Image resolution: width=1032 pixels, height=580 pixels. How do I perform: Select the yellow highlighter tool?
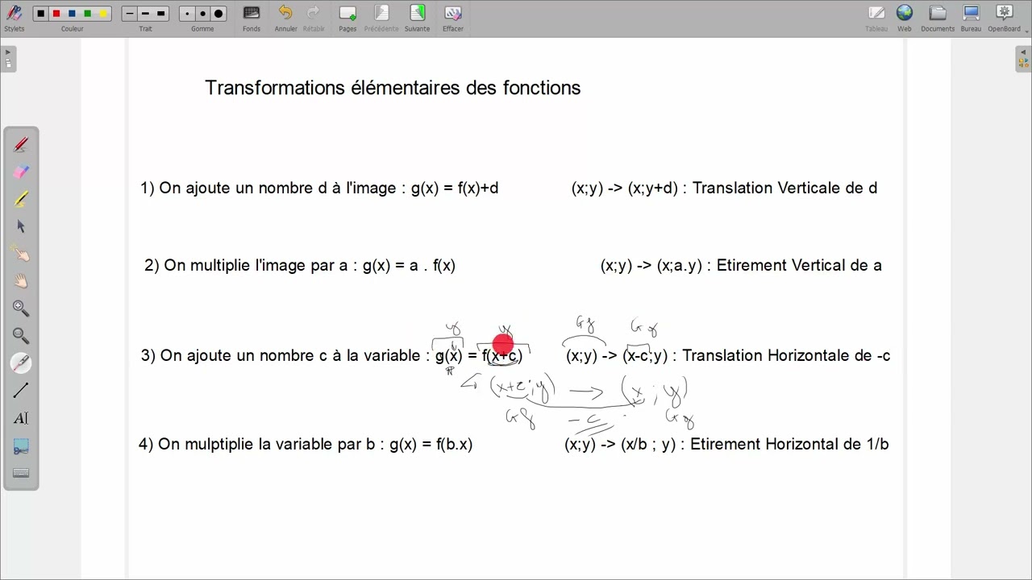point(21,199)
